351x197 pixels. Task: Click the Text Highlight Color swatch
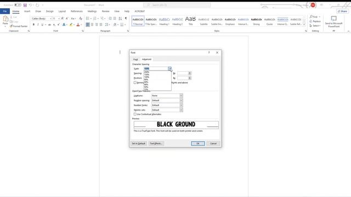(71, 25)
